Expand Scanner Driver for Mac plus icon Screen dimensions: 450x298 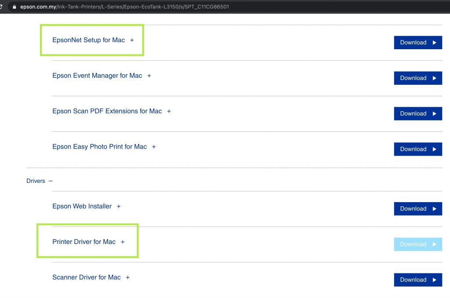128,278
